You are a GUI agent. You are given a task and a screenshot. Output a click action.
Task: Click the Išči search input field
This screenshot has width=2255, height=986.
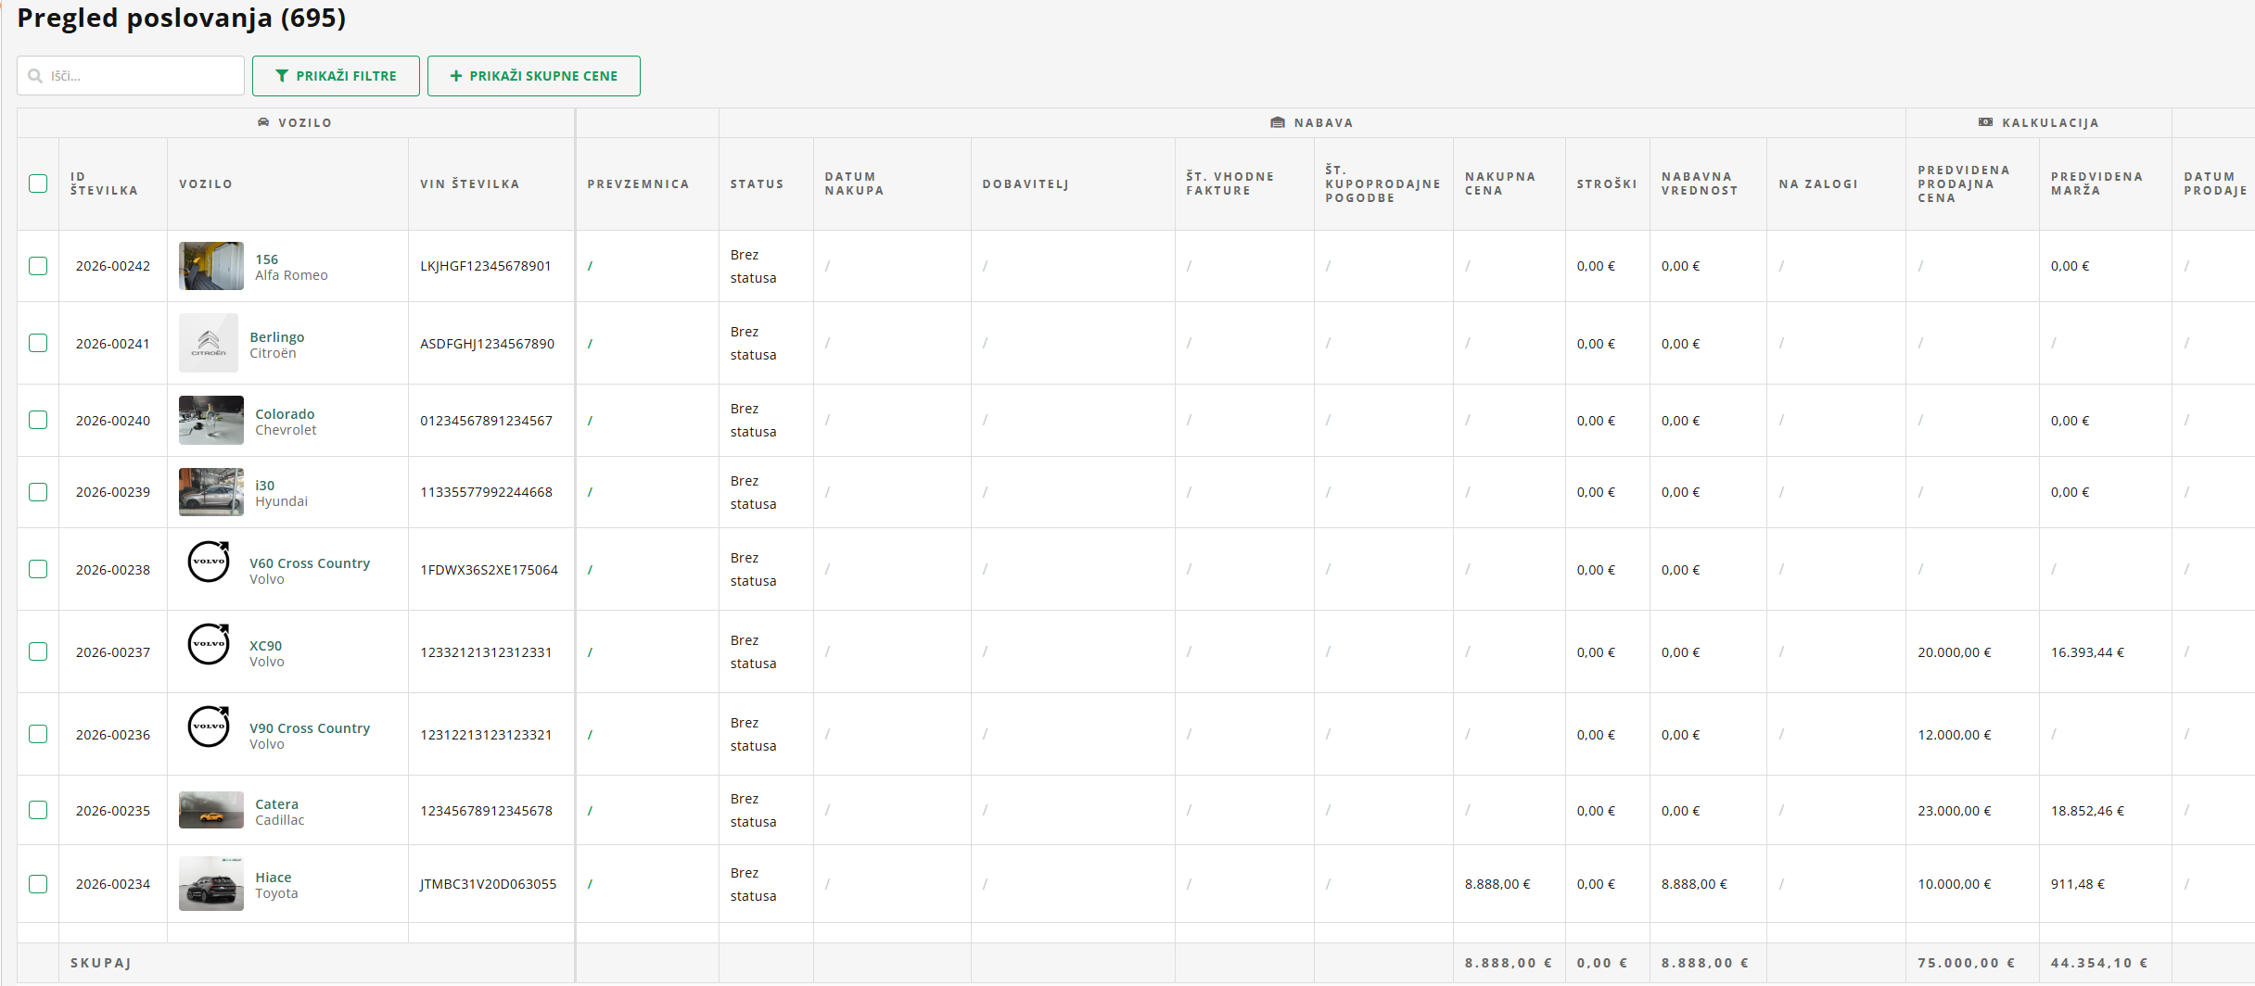click(131, 76)
